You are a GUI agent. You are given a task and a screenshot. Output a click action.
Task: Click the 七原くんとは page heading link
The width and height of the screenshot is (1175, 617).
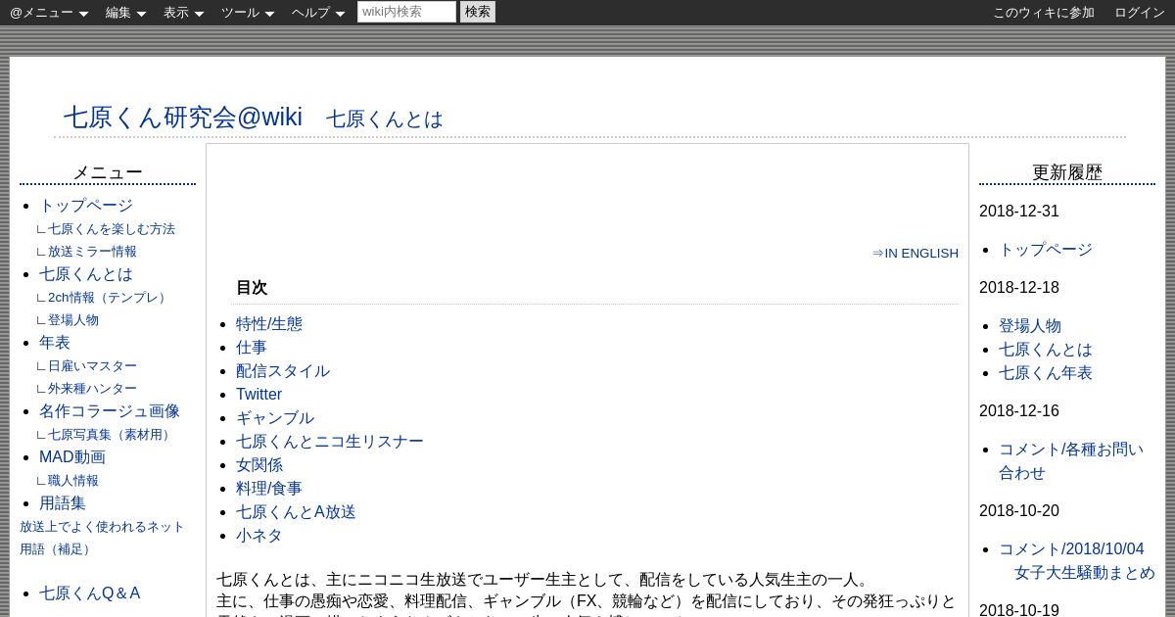[x=385, y=119]
